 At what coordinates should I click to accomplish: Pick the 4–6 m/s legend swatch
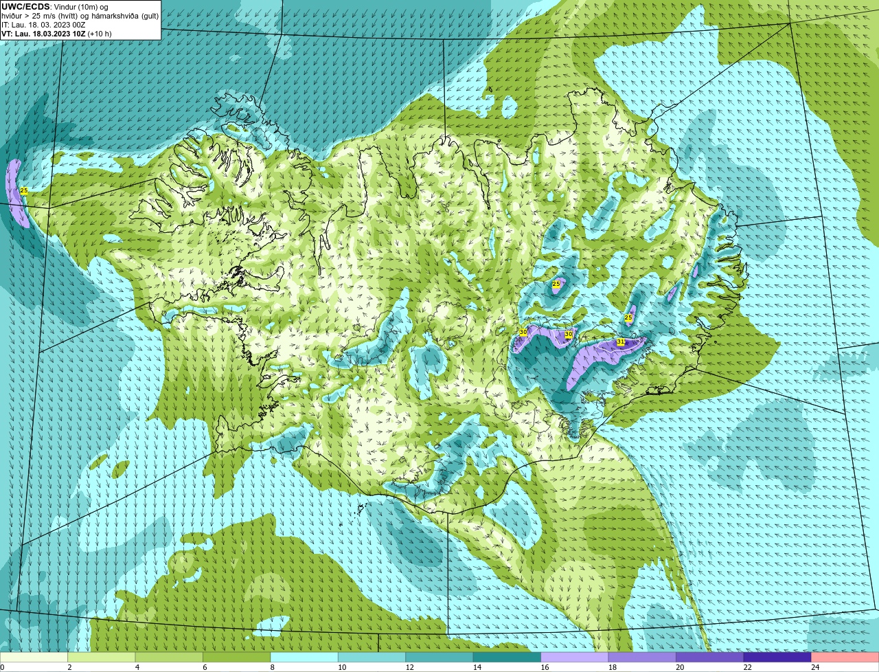(x=169, y=657)
